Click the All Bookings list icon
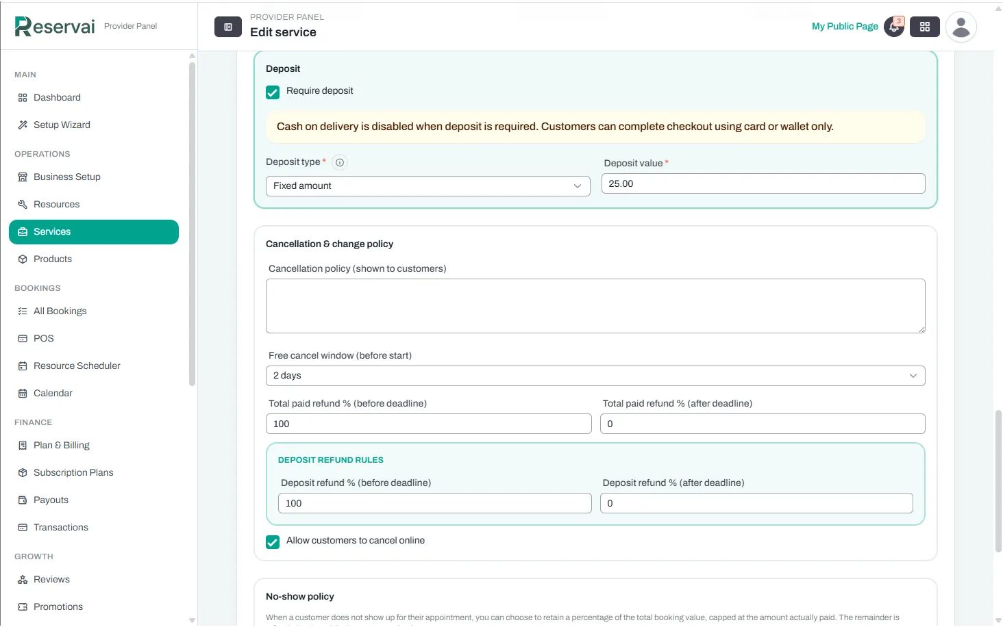Screen dimensions: 1003x627 (23, 311)
